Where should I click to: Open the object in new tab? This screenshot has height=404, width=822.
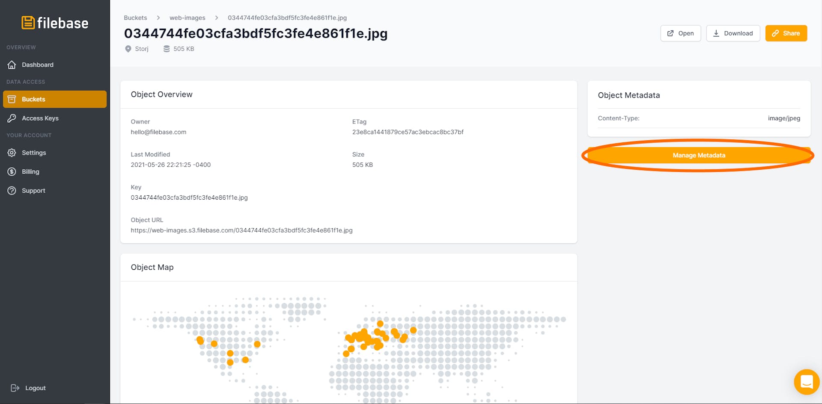[680, 33]
